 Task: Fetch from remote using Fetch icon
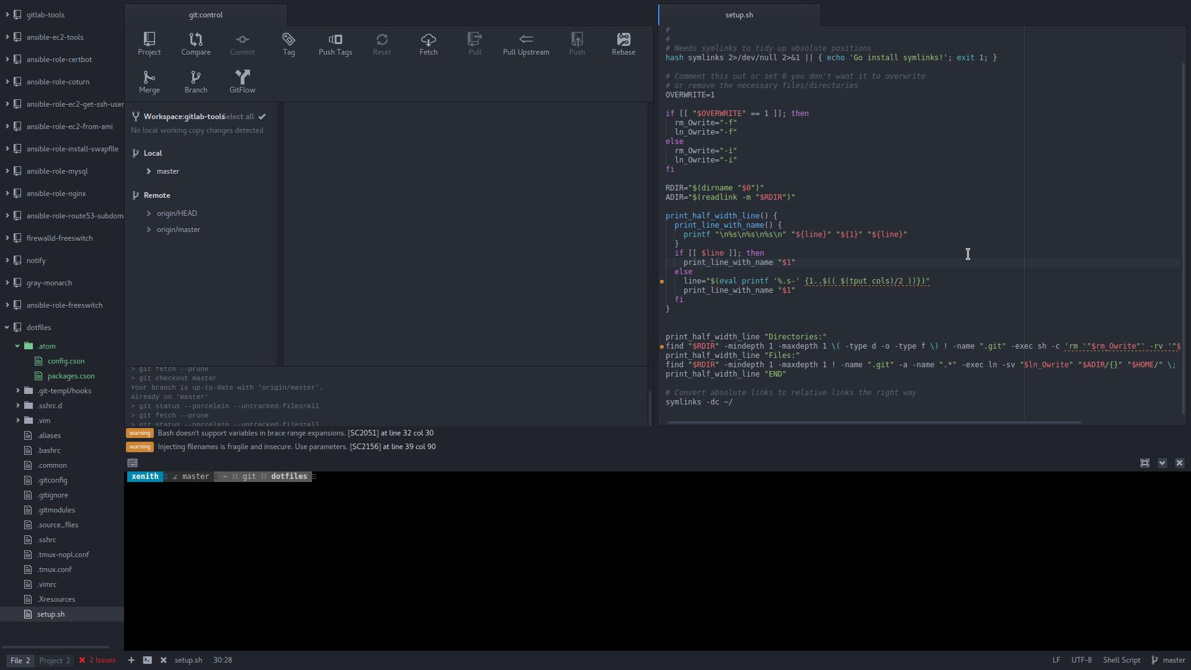428,44
